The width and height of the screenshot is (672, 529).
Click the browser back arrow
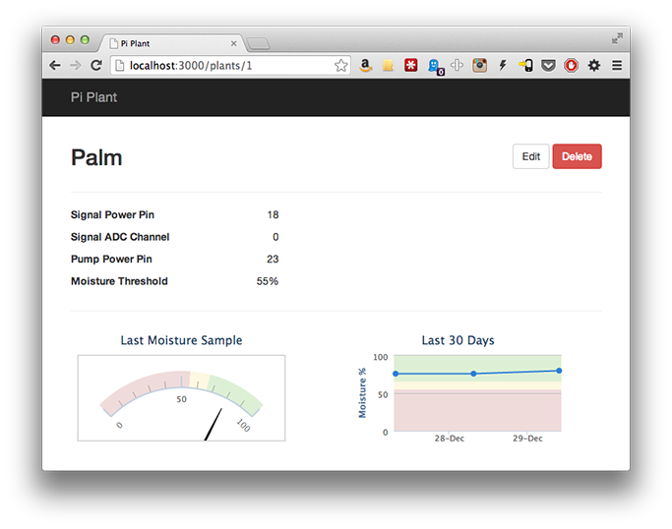pos(55,66)
